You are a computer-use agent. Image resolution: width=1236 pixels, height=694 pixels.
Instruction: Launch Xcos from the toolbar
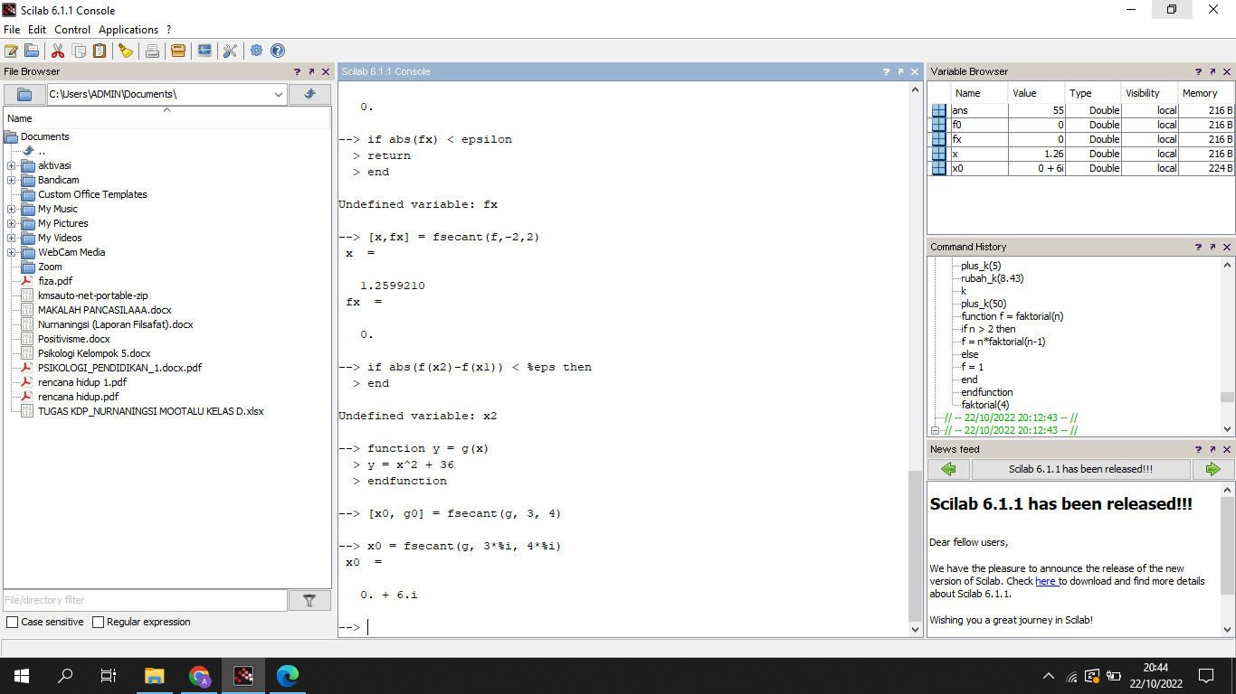[x=204, y=51]
